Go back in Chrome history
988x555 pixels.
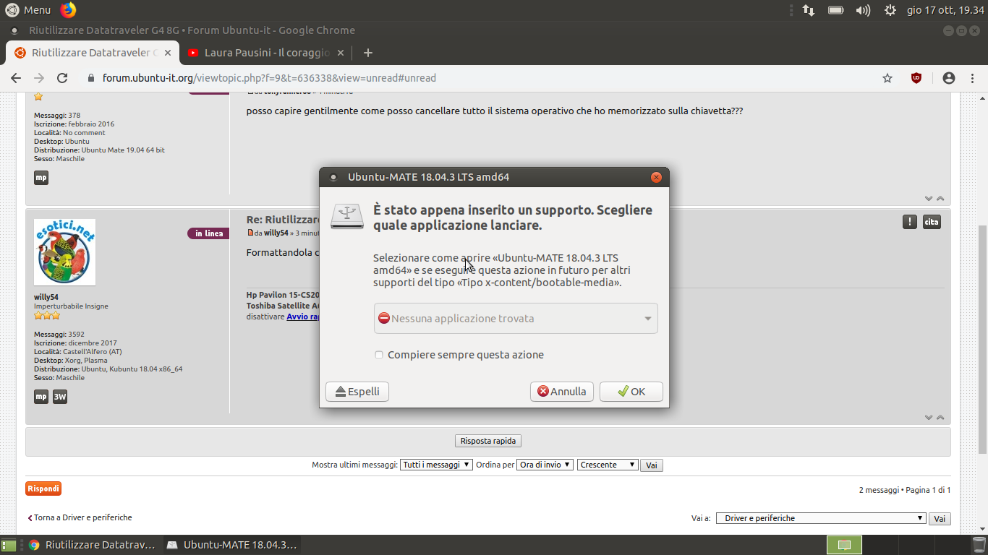(16, 78)
